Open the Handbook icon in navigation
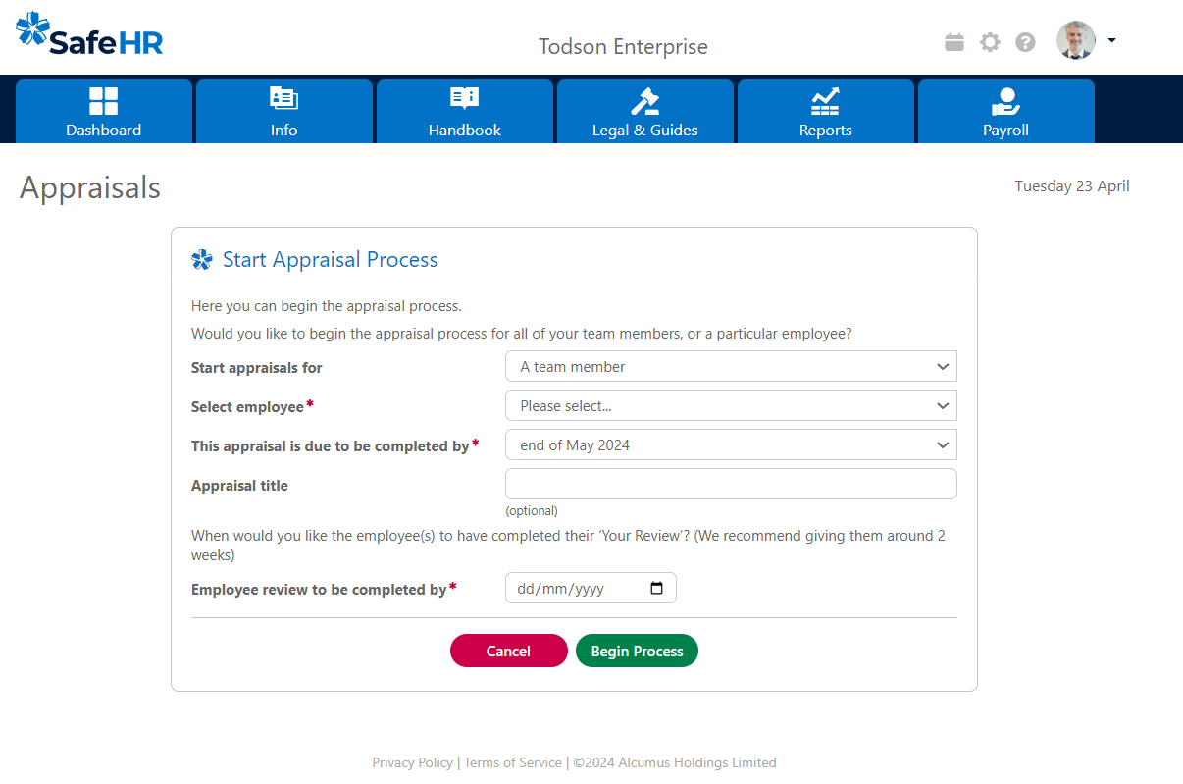This screenshot has width=1183, height=784. click(x=464, y=98)
